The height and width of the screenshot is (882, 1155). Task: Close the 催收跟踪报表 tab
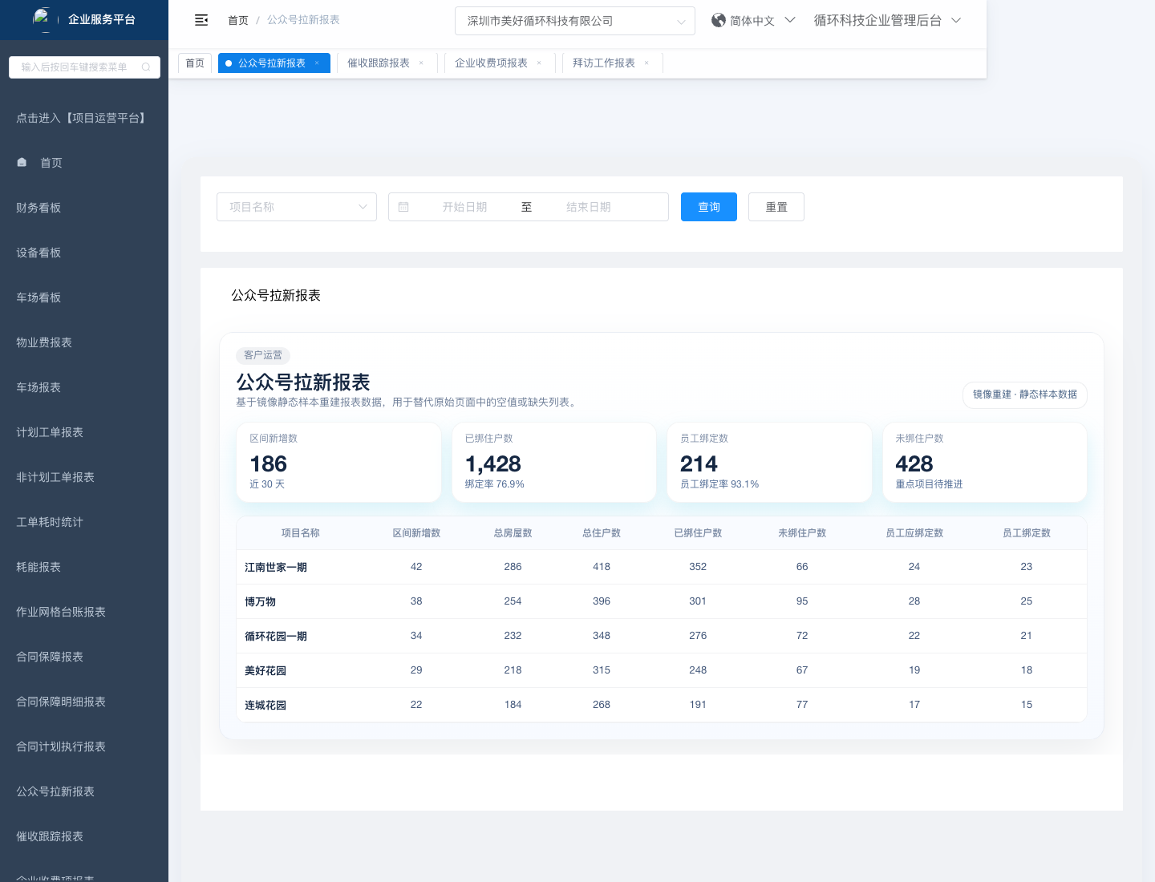coord(421,63)
